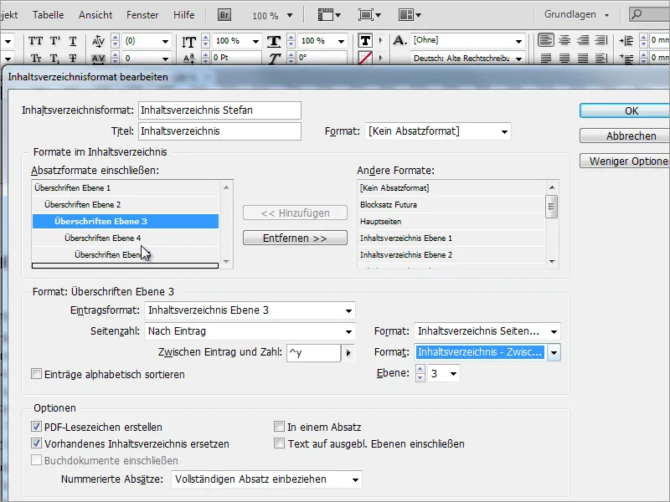Select Inhaltsverzeichnis Ebene 2 in Andere Formate

coord(451,254)
